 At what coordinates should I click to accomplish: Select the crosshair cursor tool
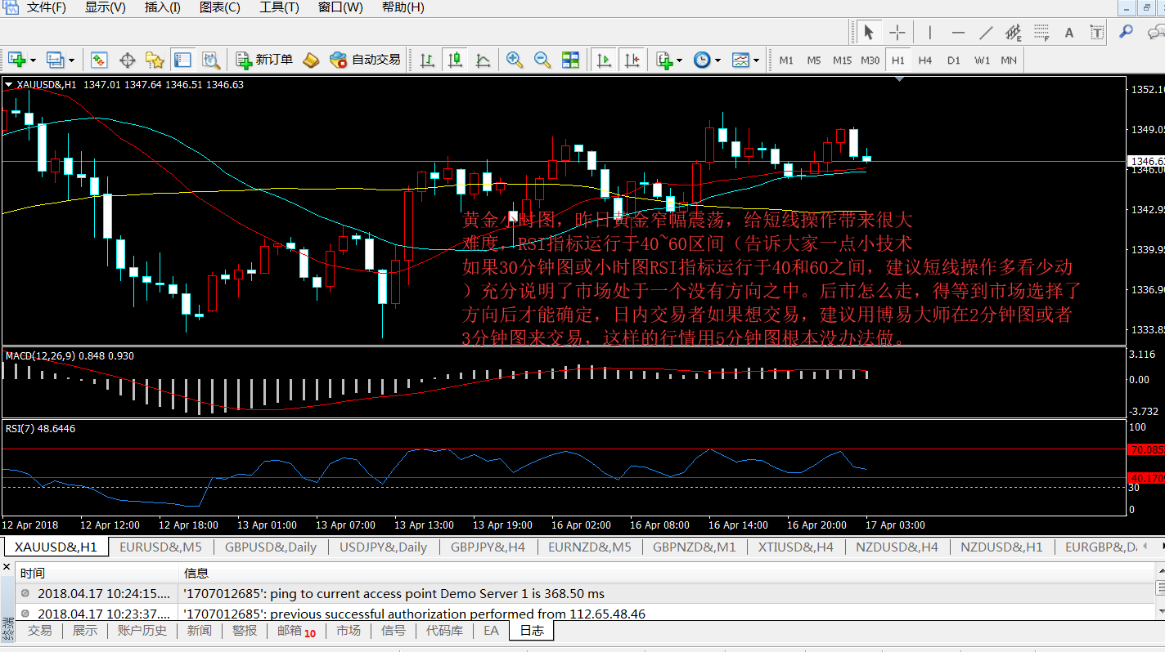pos(897,33)
